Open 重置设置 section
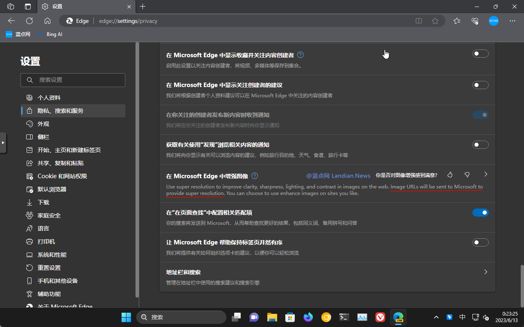The height and width of the screenshot is (327, 524). pyautogui.click(x=73, y=268)
